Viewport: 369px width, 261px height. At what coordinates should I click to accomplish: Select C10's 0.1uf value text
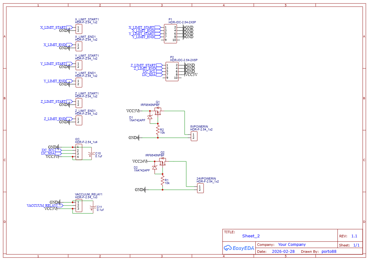click(98, 156)
